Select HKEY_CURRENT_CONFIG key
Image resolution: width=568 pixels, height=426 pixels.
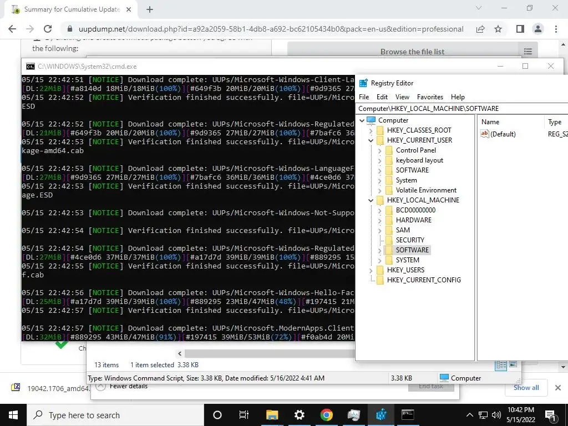pos(424,280)
